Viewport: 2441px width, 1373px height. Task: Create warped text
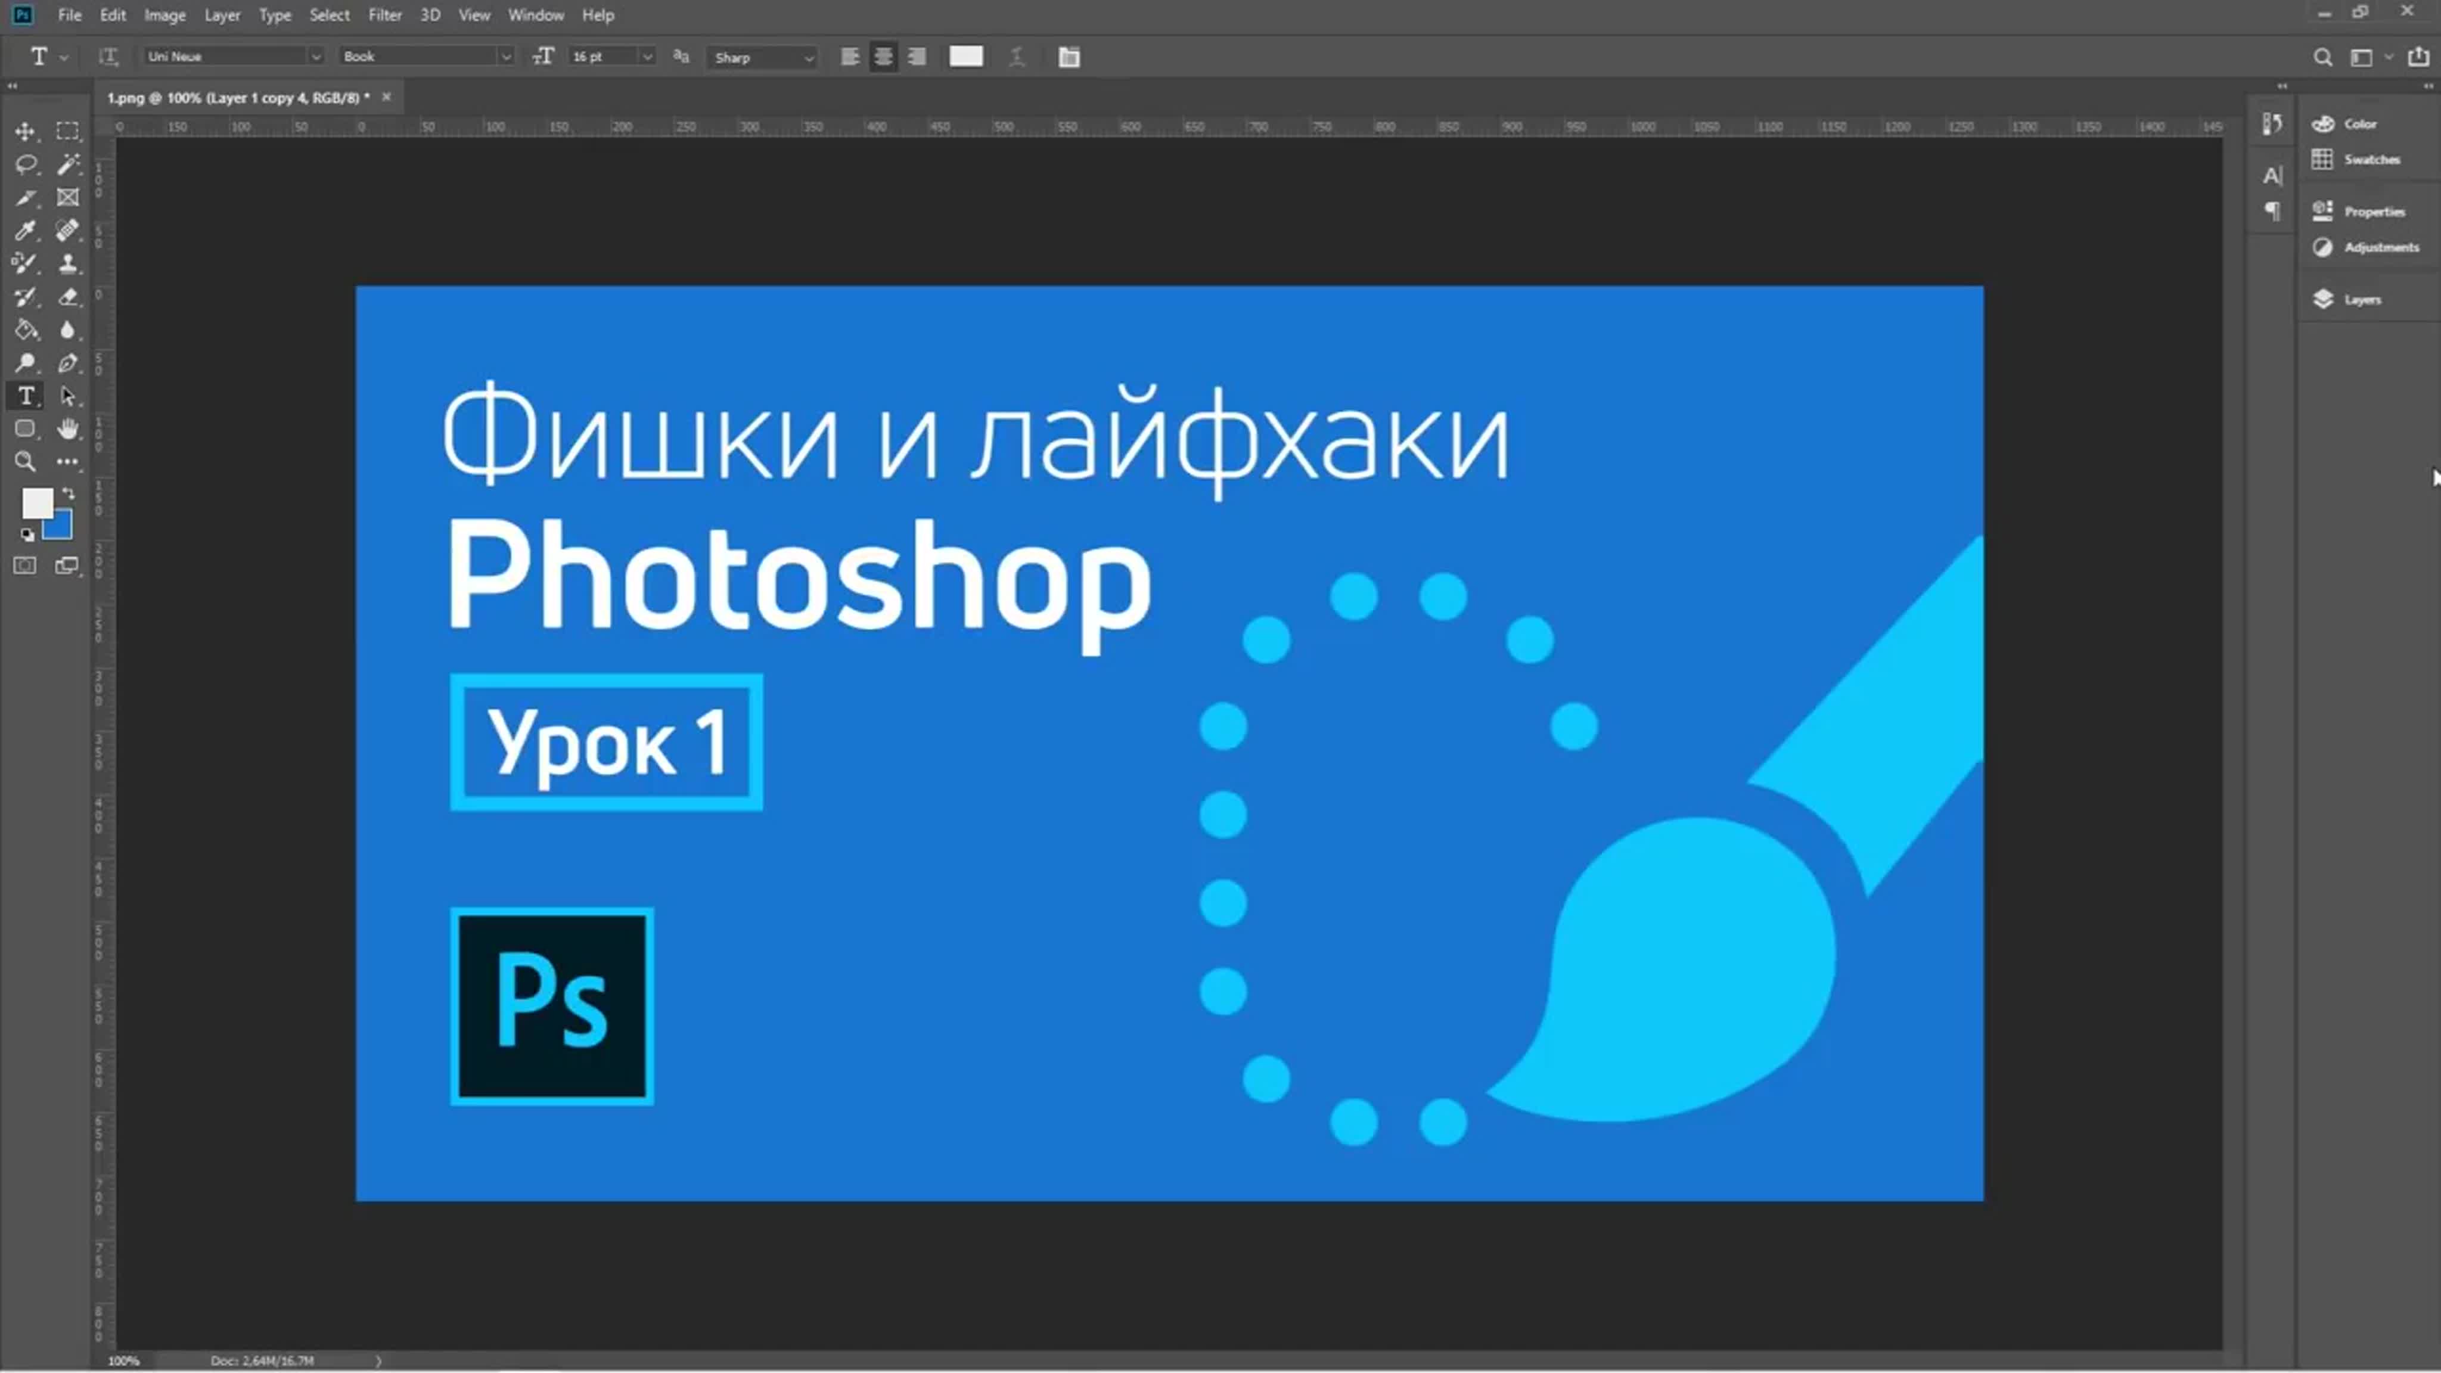coord(1017,57)
